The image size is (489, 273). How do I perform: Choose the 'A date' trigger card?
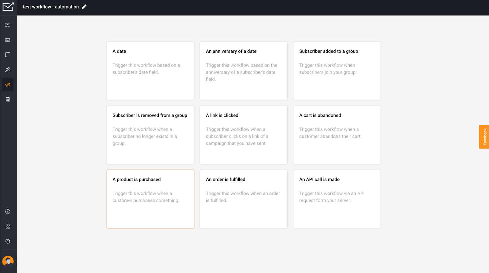pos(150,71)
